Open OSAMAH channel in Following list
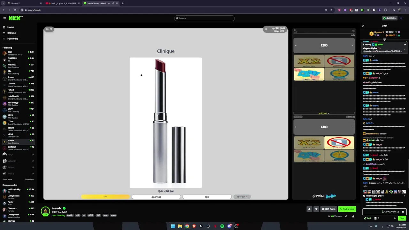Viewport: 409px width, 230px height. click(19, 59)
